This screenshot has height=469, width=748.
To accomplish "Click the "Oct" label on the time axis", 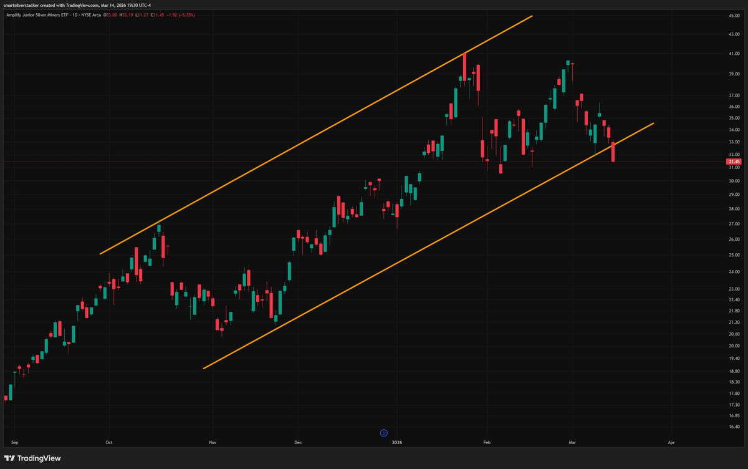I will click(x=108, y=442).
